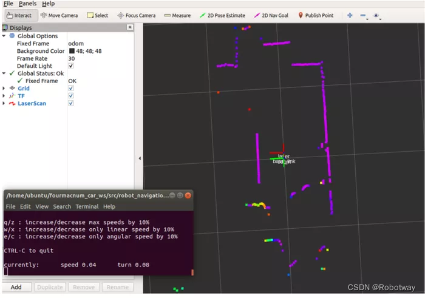The width and height of the screenshot is (425, 298).
Task: Open the terminal Edit menu
Action: pyautogui.click(x=25, y=206)
